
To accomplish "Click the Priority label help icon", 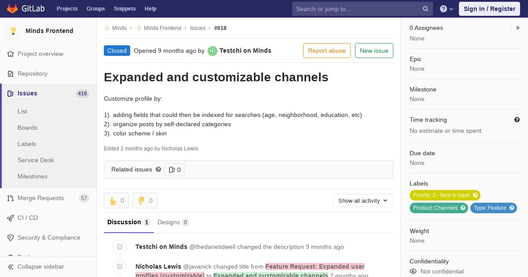I will click(475, 195).
